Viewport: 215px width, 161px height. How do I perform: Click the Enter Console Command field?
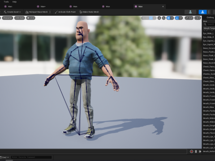(x=31, y=157)
